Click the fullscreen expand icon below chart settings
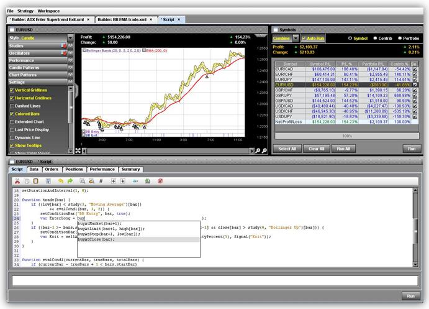Viewport: 429px width, 309px height. point(78,150)
